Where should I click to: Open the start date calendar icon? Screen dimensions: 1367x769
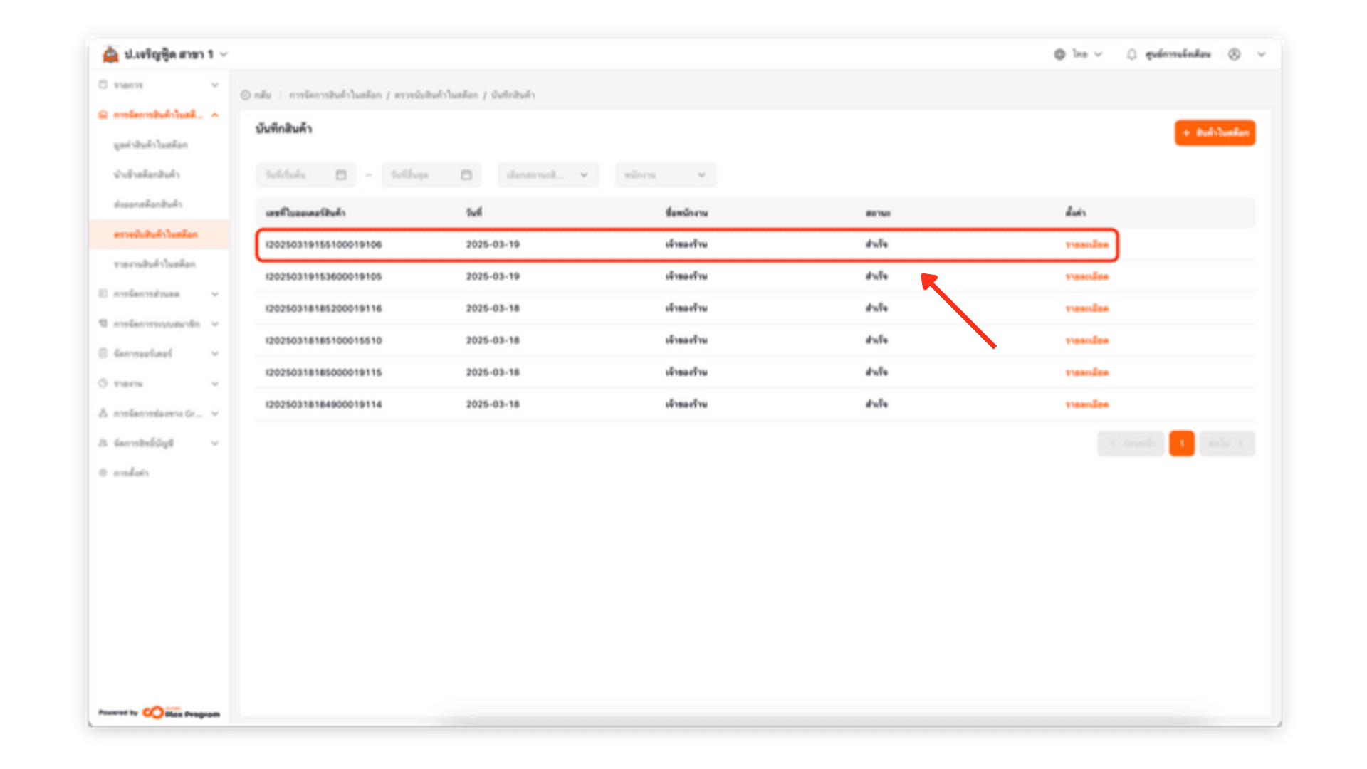coord(341,175)
